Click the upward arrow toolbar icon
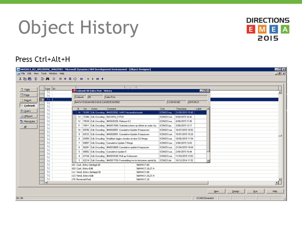This screenshot has width=302, height=226. click(103, 79)
